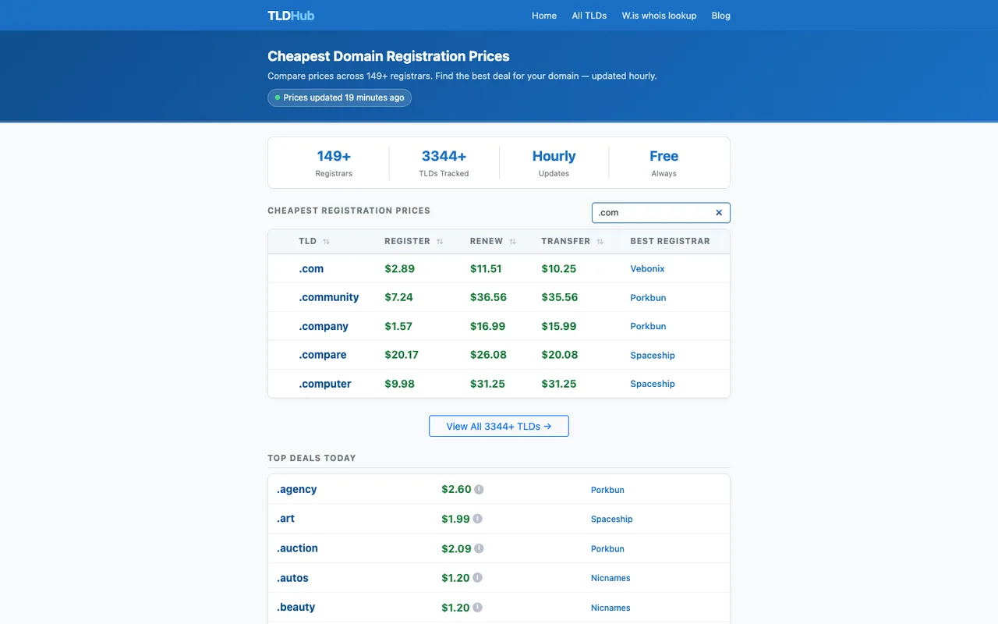The width and height of the screenshot is (998, 624).
Task: Sort by Transfer price arrows icon
Action: click(600, 242)
